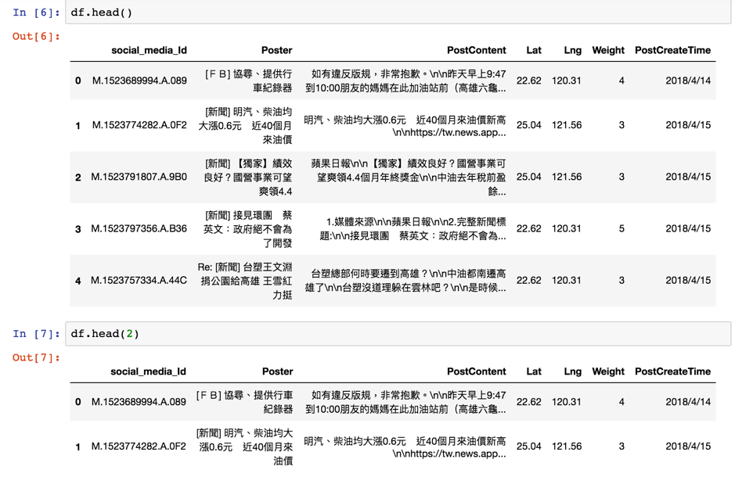Click row index 4 in Out[6] table
Image resolution: width=735 pixels, height=477 pixels.
point(77,281)
